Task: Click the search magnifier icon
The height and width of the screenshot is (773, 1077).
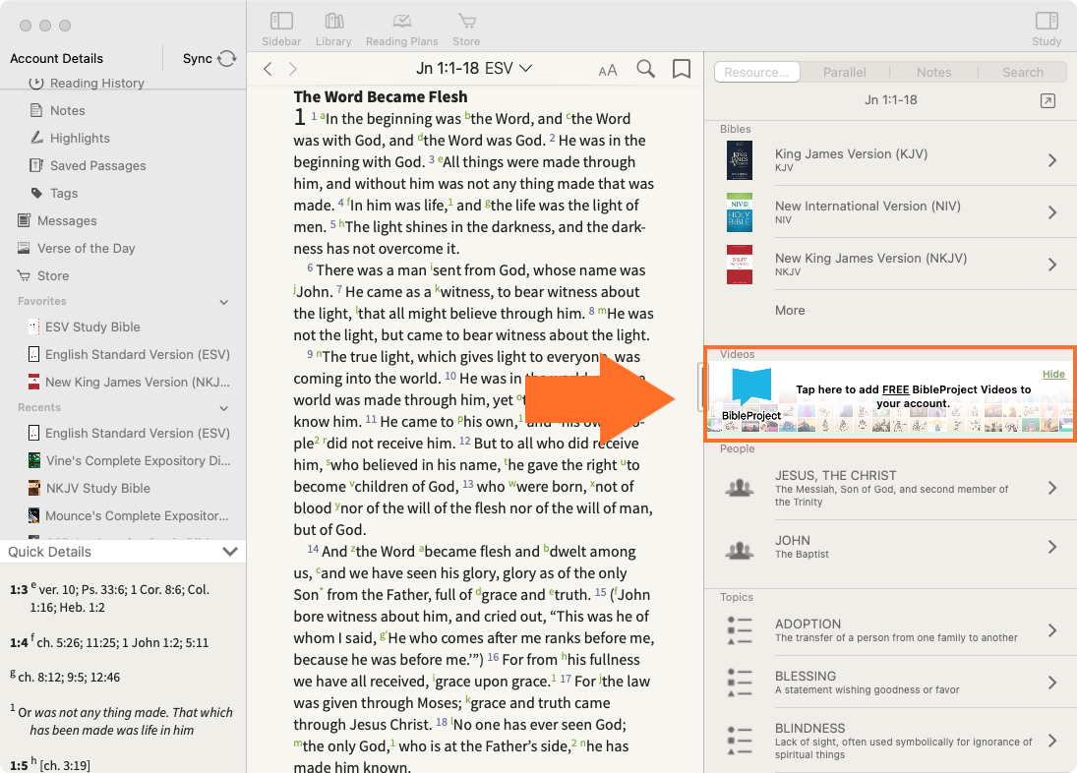Action: point(645,69)
